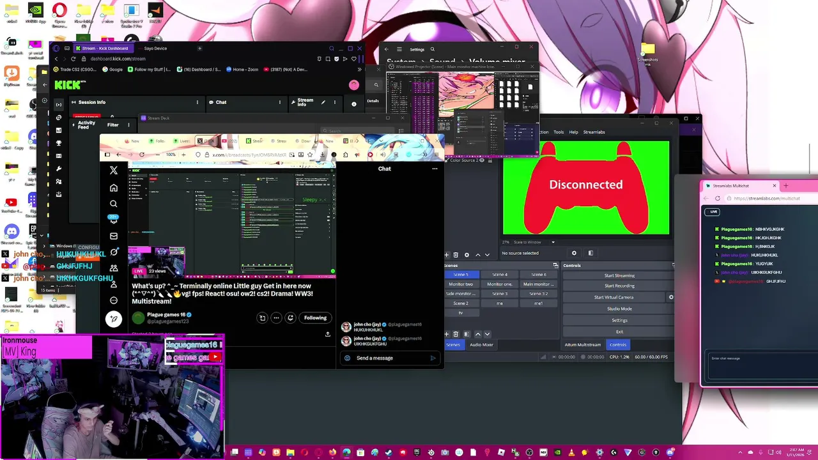Reload the Kick dashboard page
Image resolution: width=818 pixels, height=460 pixels.
tap(73, 59)
